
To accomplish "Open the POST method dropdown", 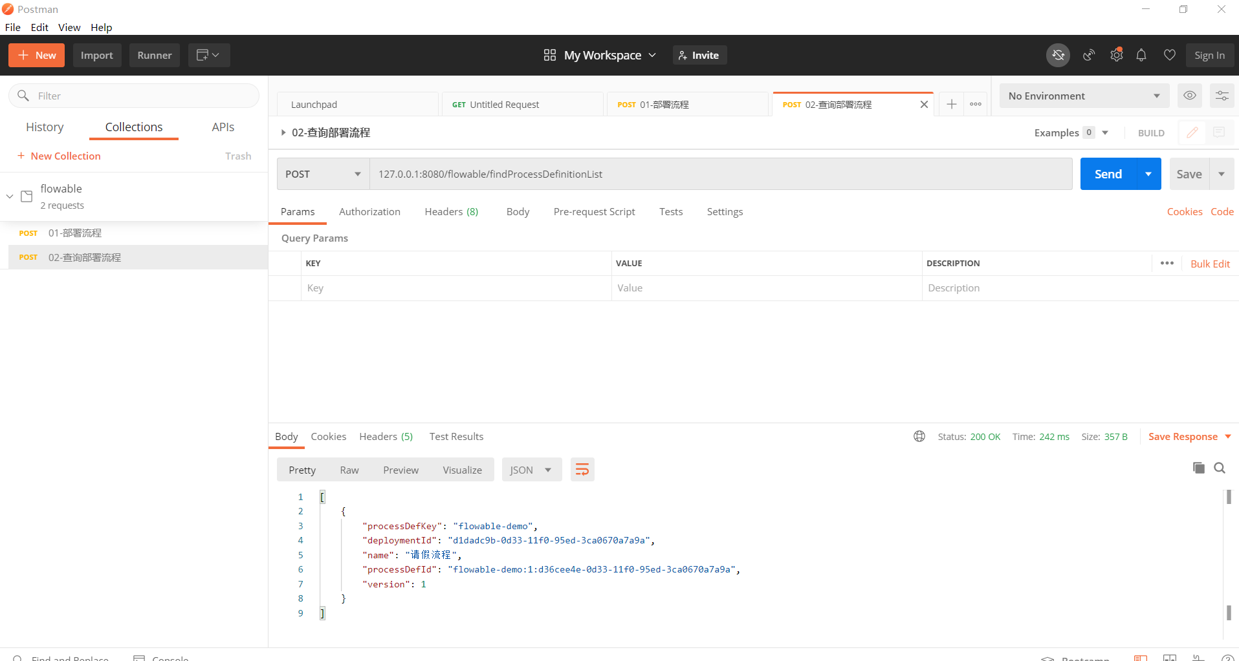I will [x=323, y=174].
